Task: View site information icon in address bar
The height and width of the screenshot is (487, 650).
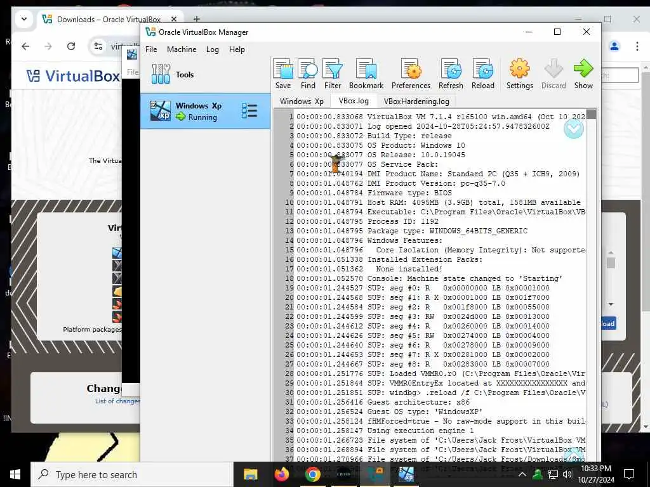Action: [98, 46]
